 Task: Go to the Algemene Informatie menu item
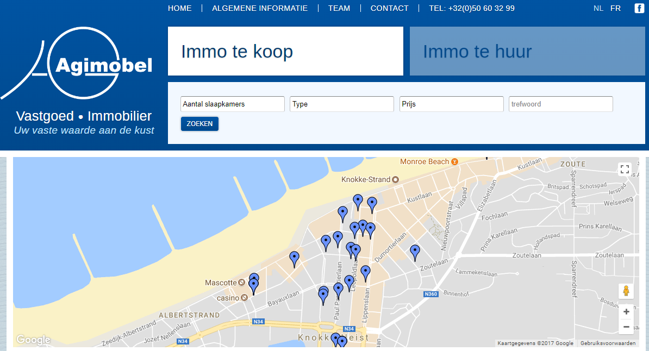point(260,8)
